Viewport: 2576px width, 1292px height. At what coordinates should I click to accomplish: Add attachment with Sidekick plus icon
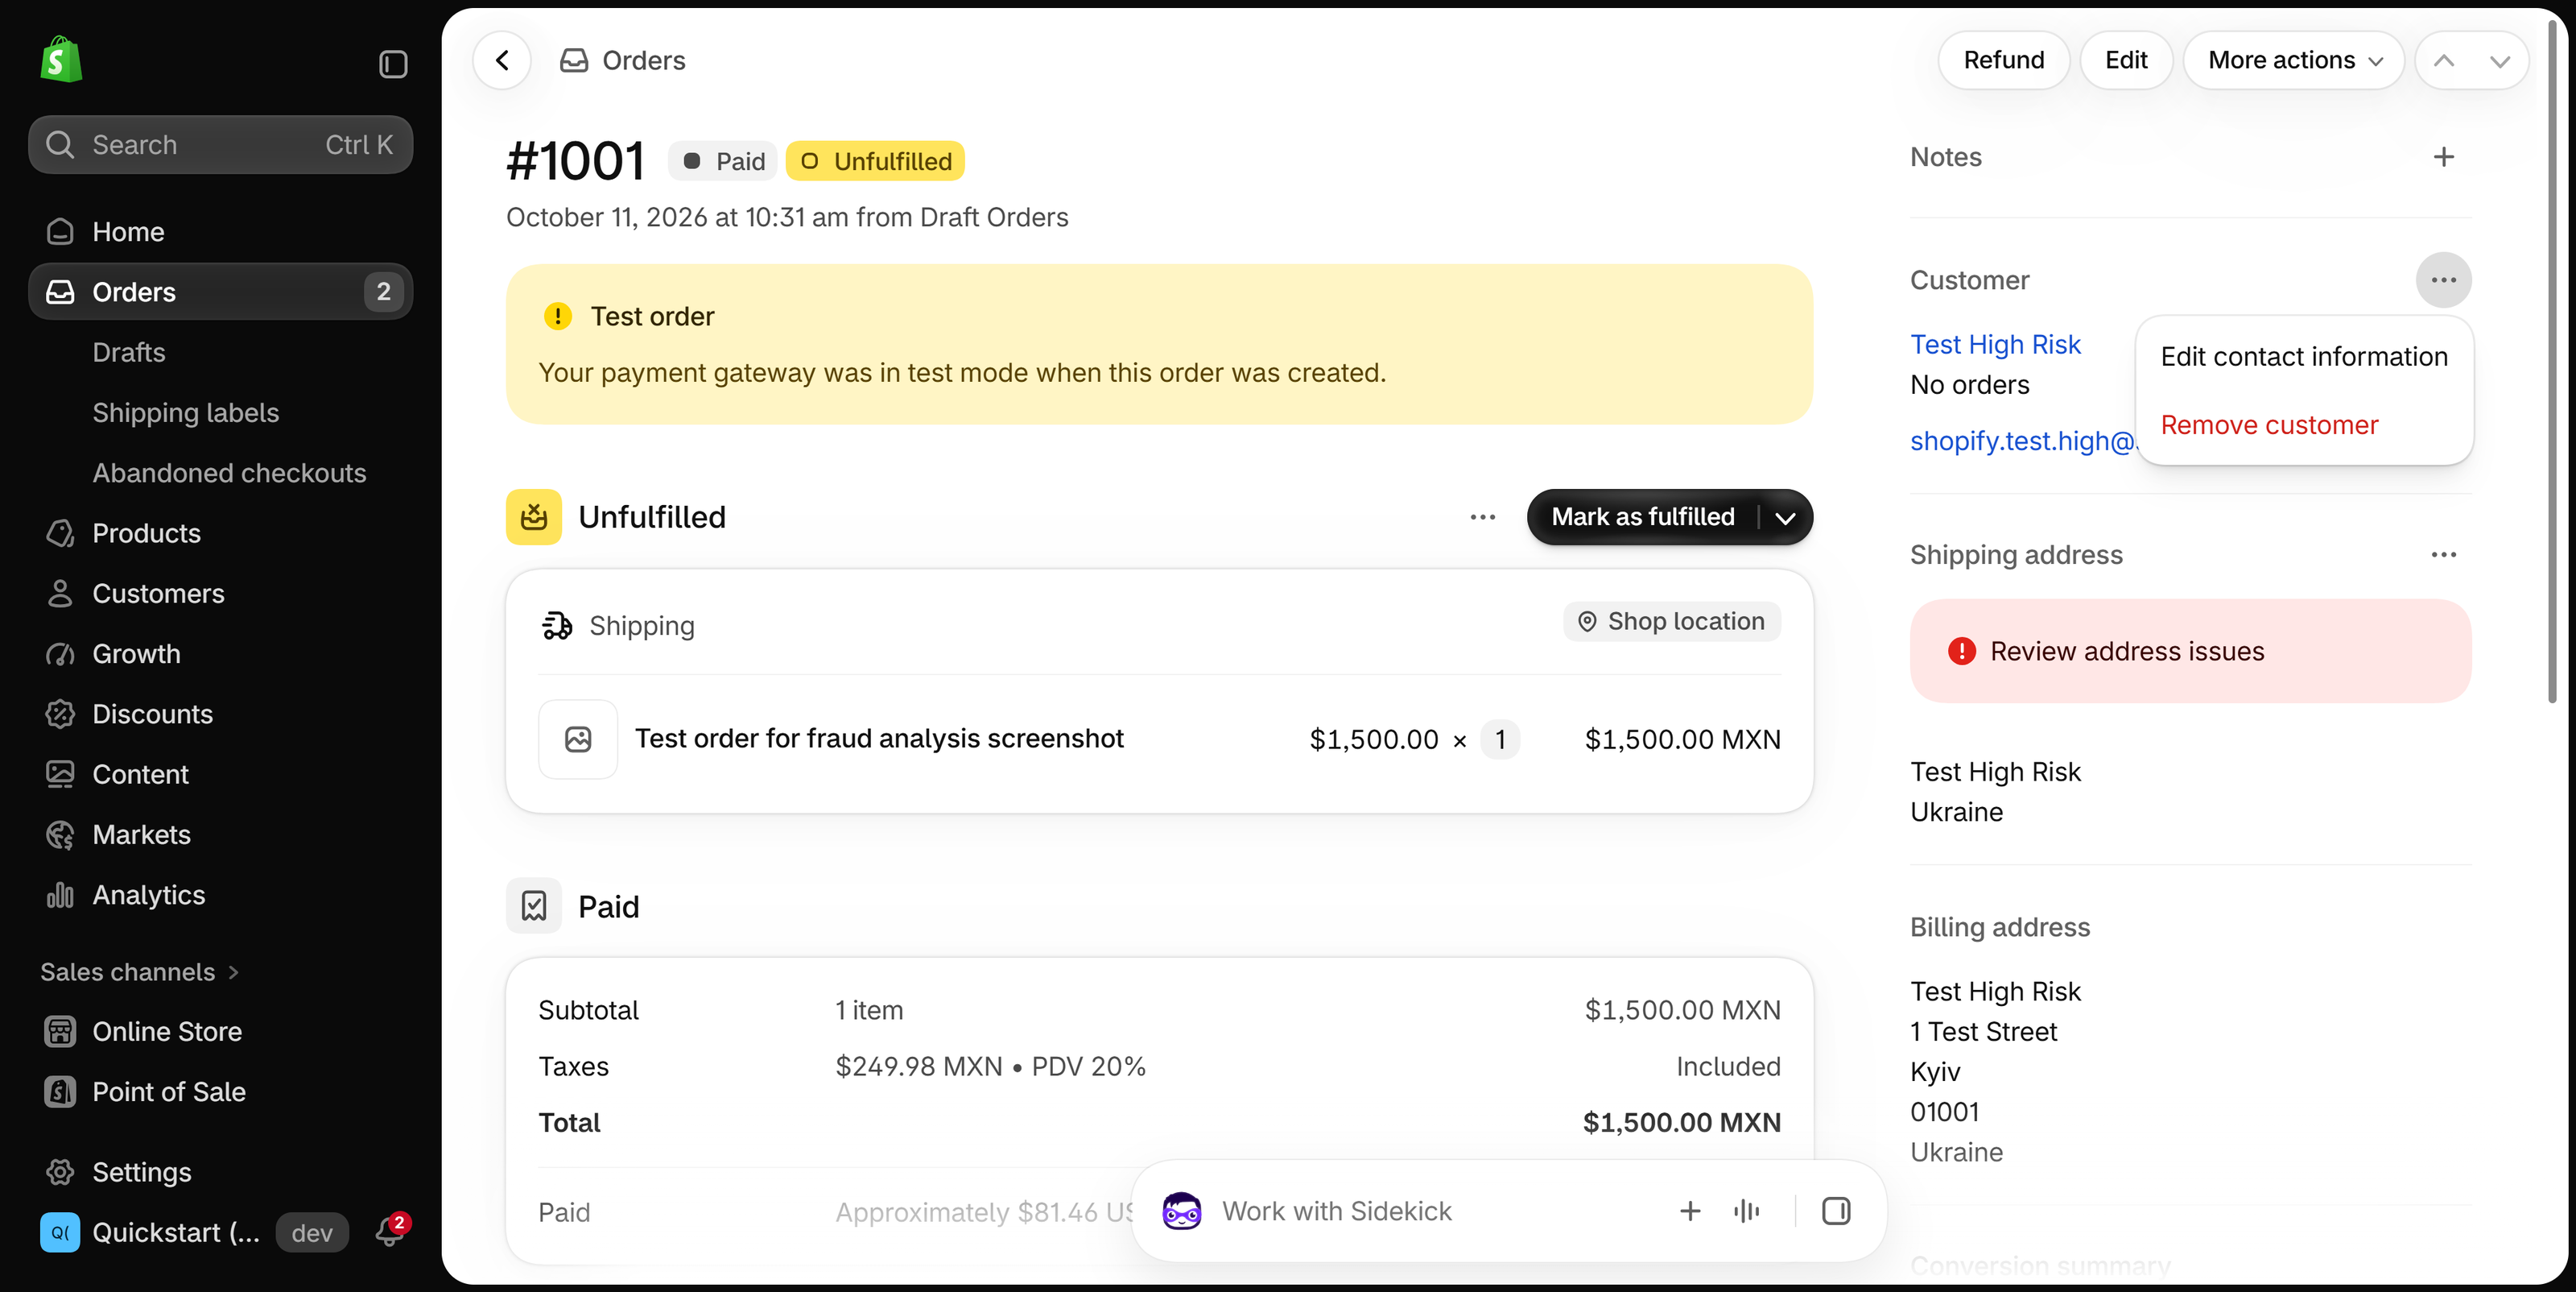[1689, 1211]
